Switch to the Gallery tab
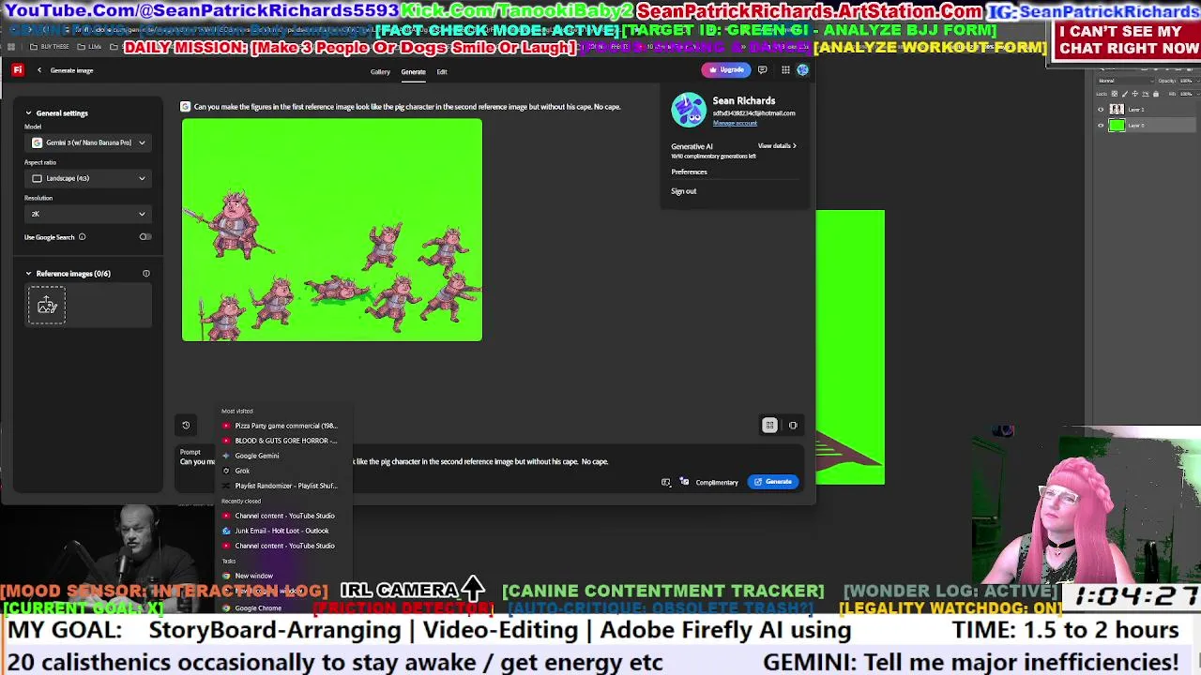 click(380, 71)
